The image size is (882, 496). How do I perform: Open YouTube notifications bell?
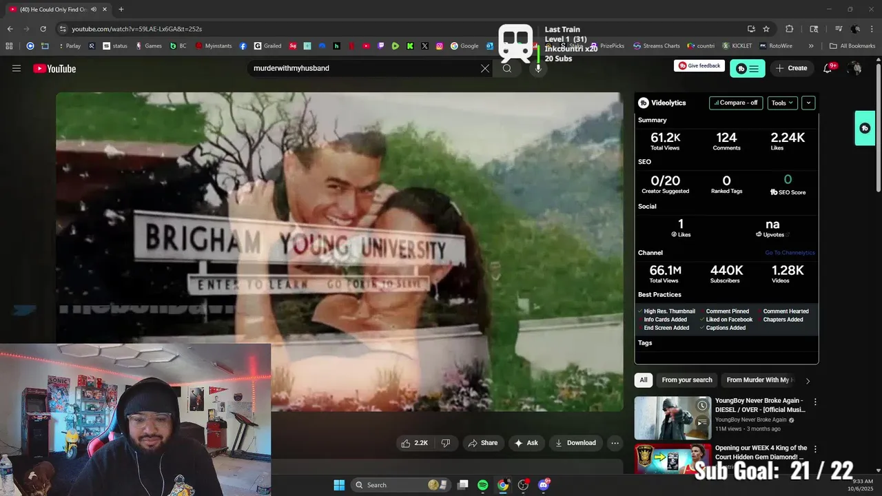[x=828, y=68]
